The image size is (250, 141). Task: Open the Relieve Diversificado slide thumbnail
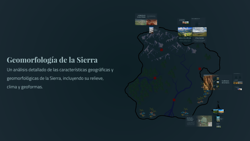tap(185, 35)
